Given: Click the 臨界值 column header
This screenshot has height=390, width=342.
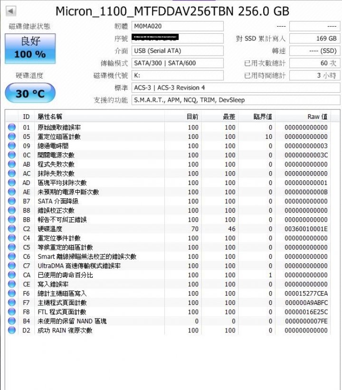Looking at the screenshot, I should coord(256,117).
